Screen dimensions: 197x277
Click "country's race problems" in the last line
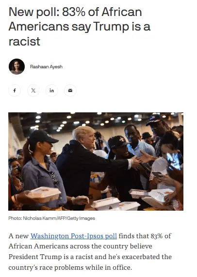pyautogui.click(x=46, y=267)
